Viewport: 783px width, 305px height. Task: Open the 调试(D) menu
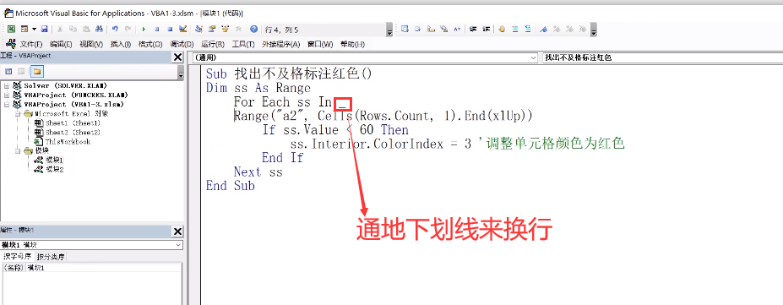(182, 44)
